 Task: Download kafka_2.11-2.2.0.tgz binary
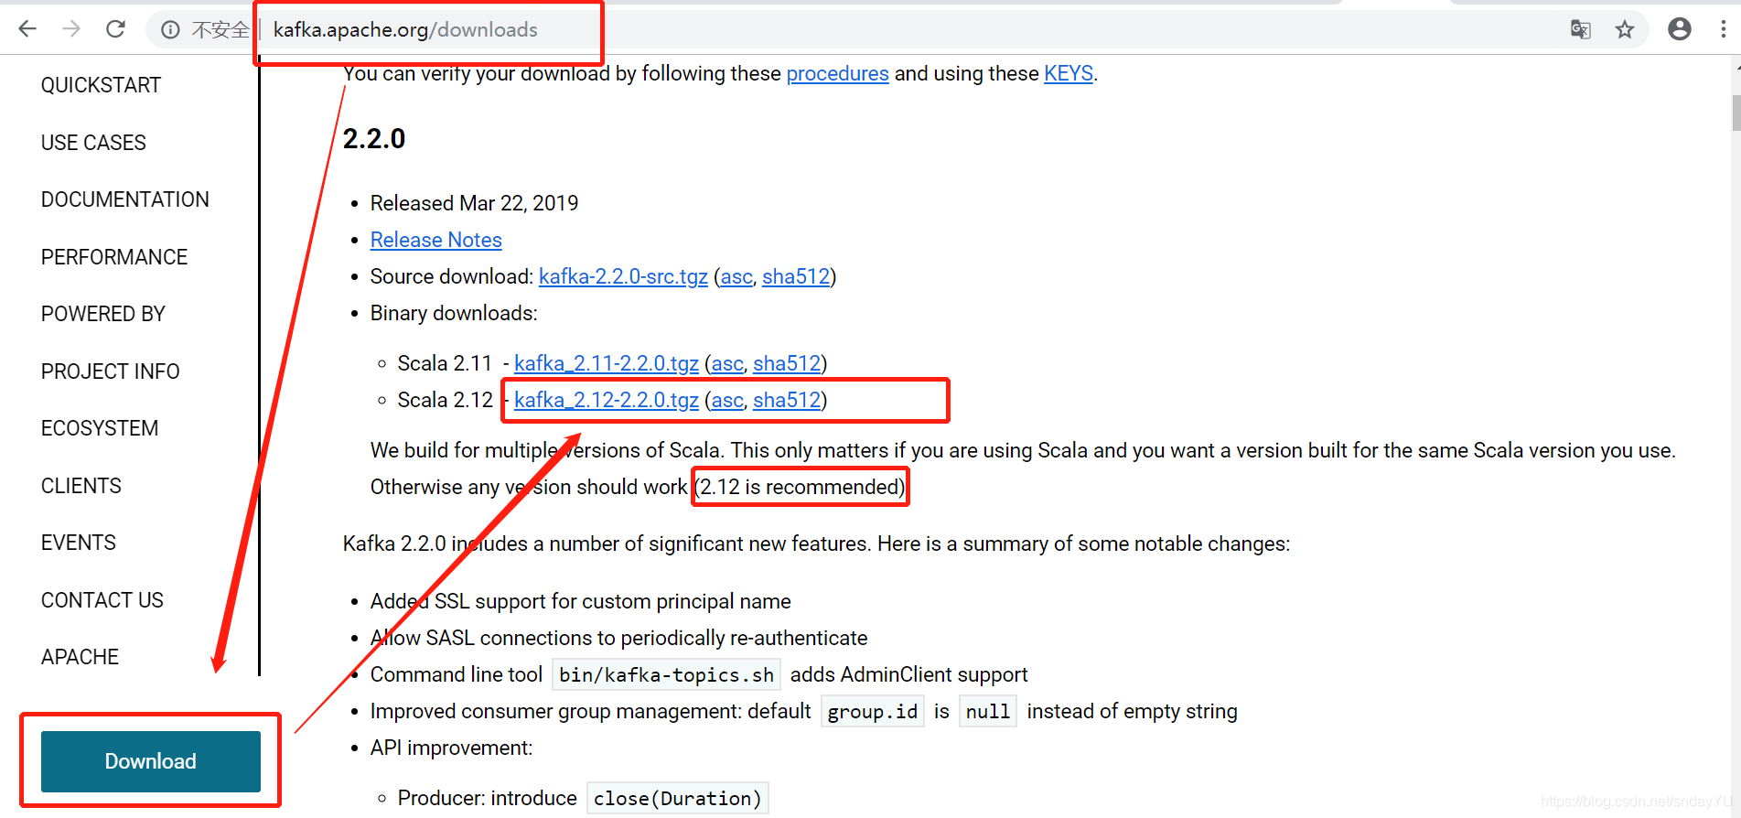coord(607,363)
